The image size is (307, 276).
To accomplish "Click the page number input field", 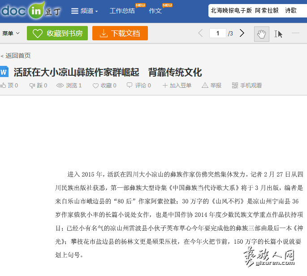I will point(218,33).
